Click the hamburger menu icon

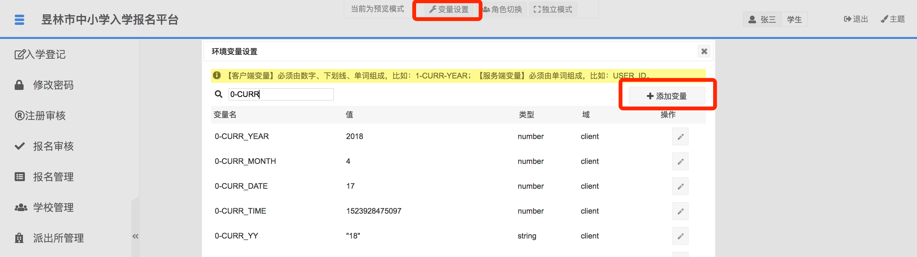(19, 19)
